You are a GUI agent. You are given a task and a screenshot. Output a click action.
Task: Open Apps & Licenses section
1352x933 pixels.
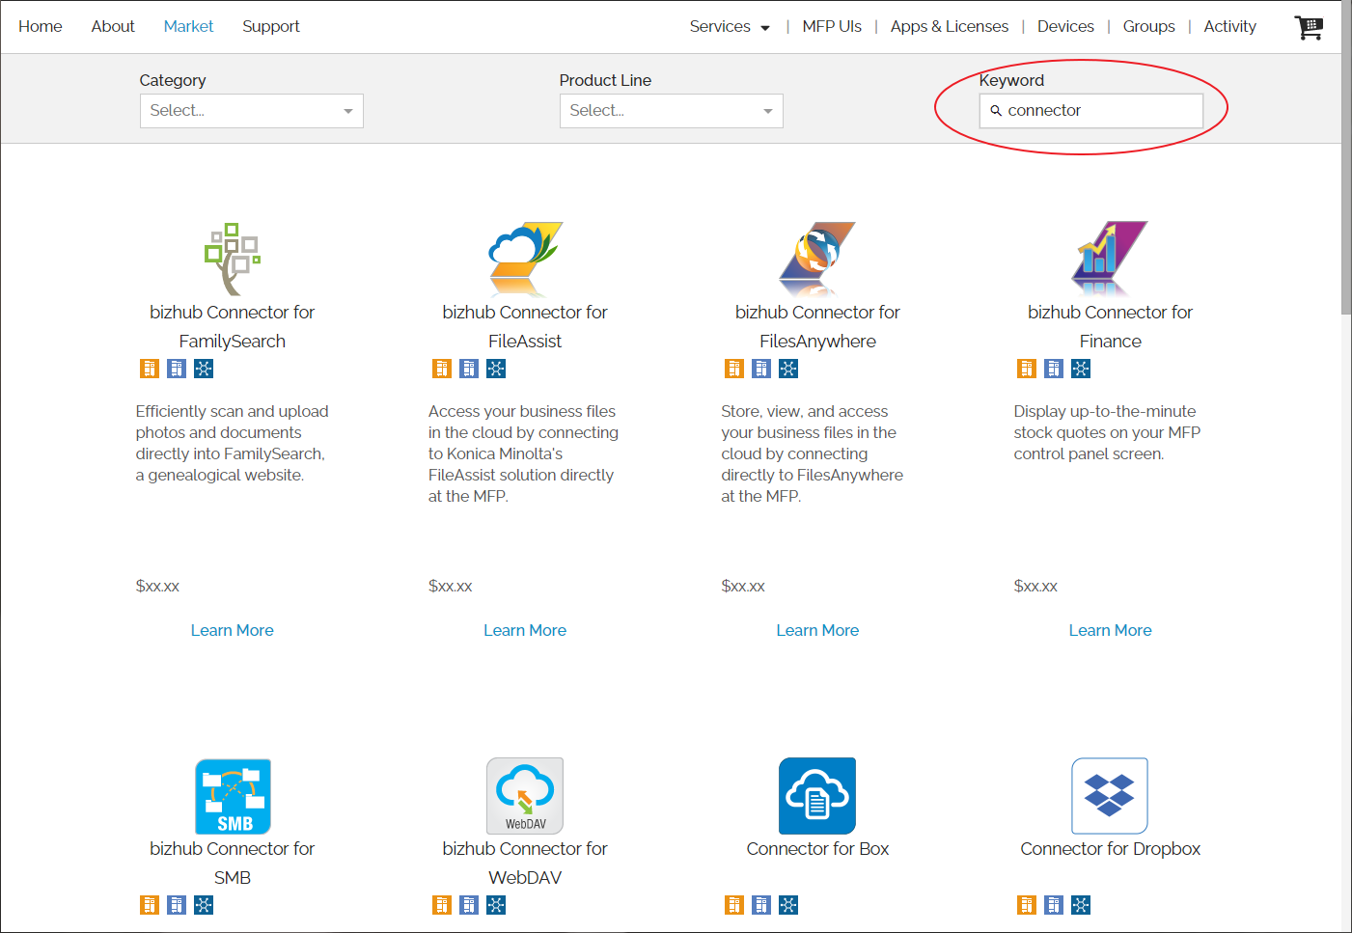pos(950,27)
